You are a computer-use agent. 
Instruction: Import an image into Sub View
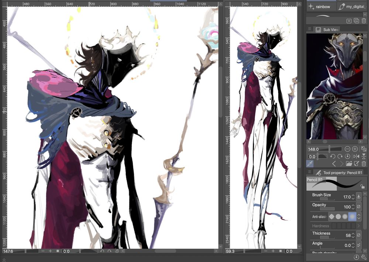click(x=349, y=164)
